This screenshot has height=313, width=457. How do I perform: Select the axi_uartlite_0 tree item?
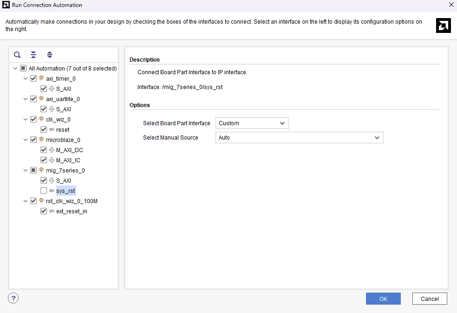point(63,99)
